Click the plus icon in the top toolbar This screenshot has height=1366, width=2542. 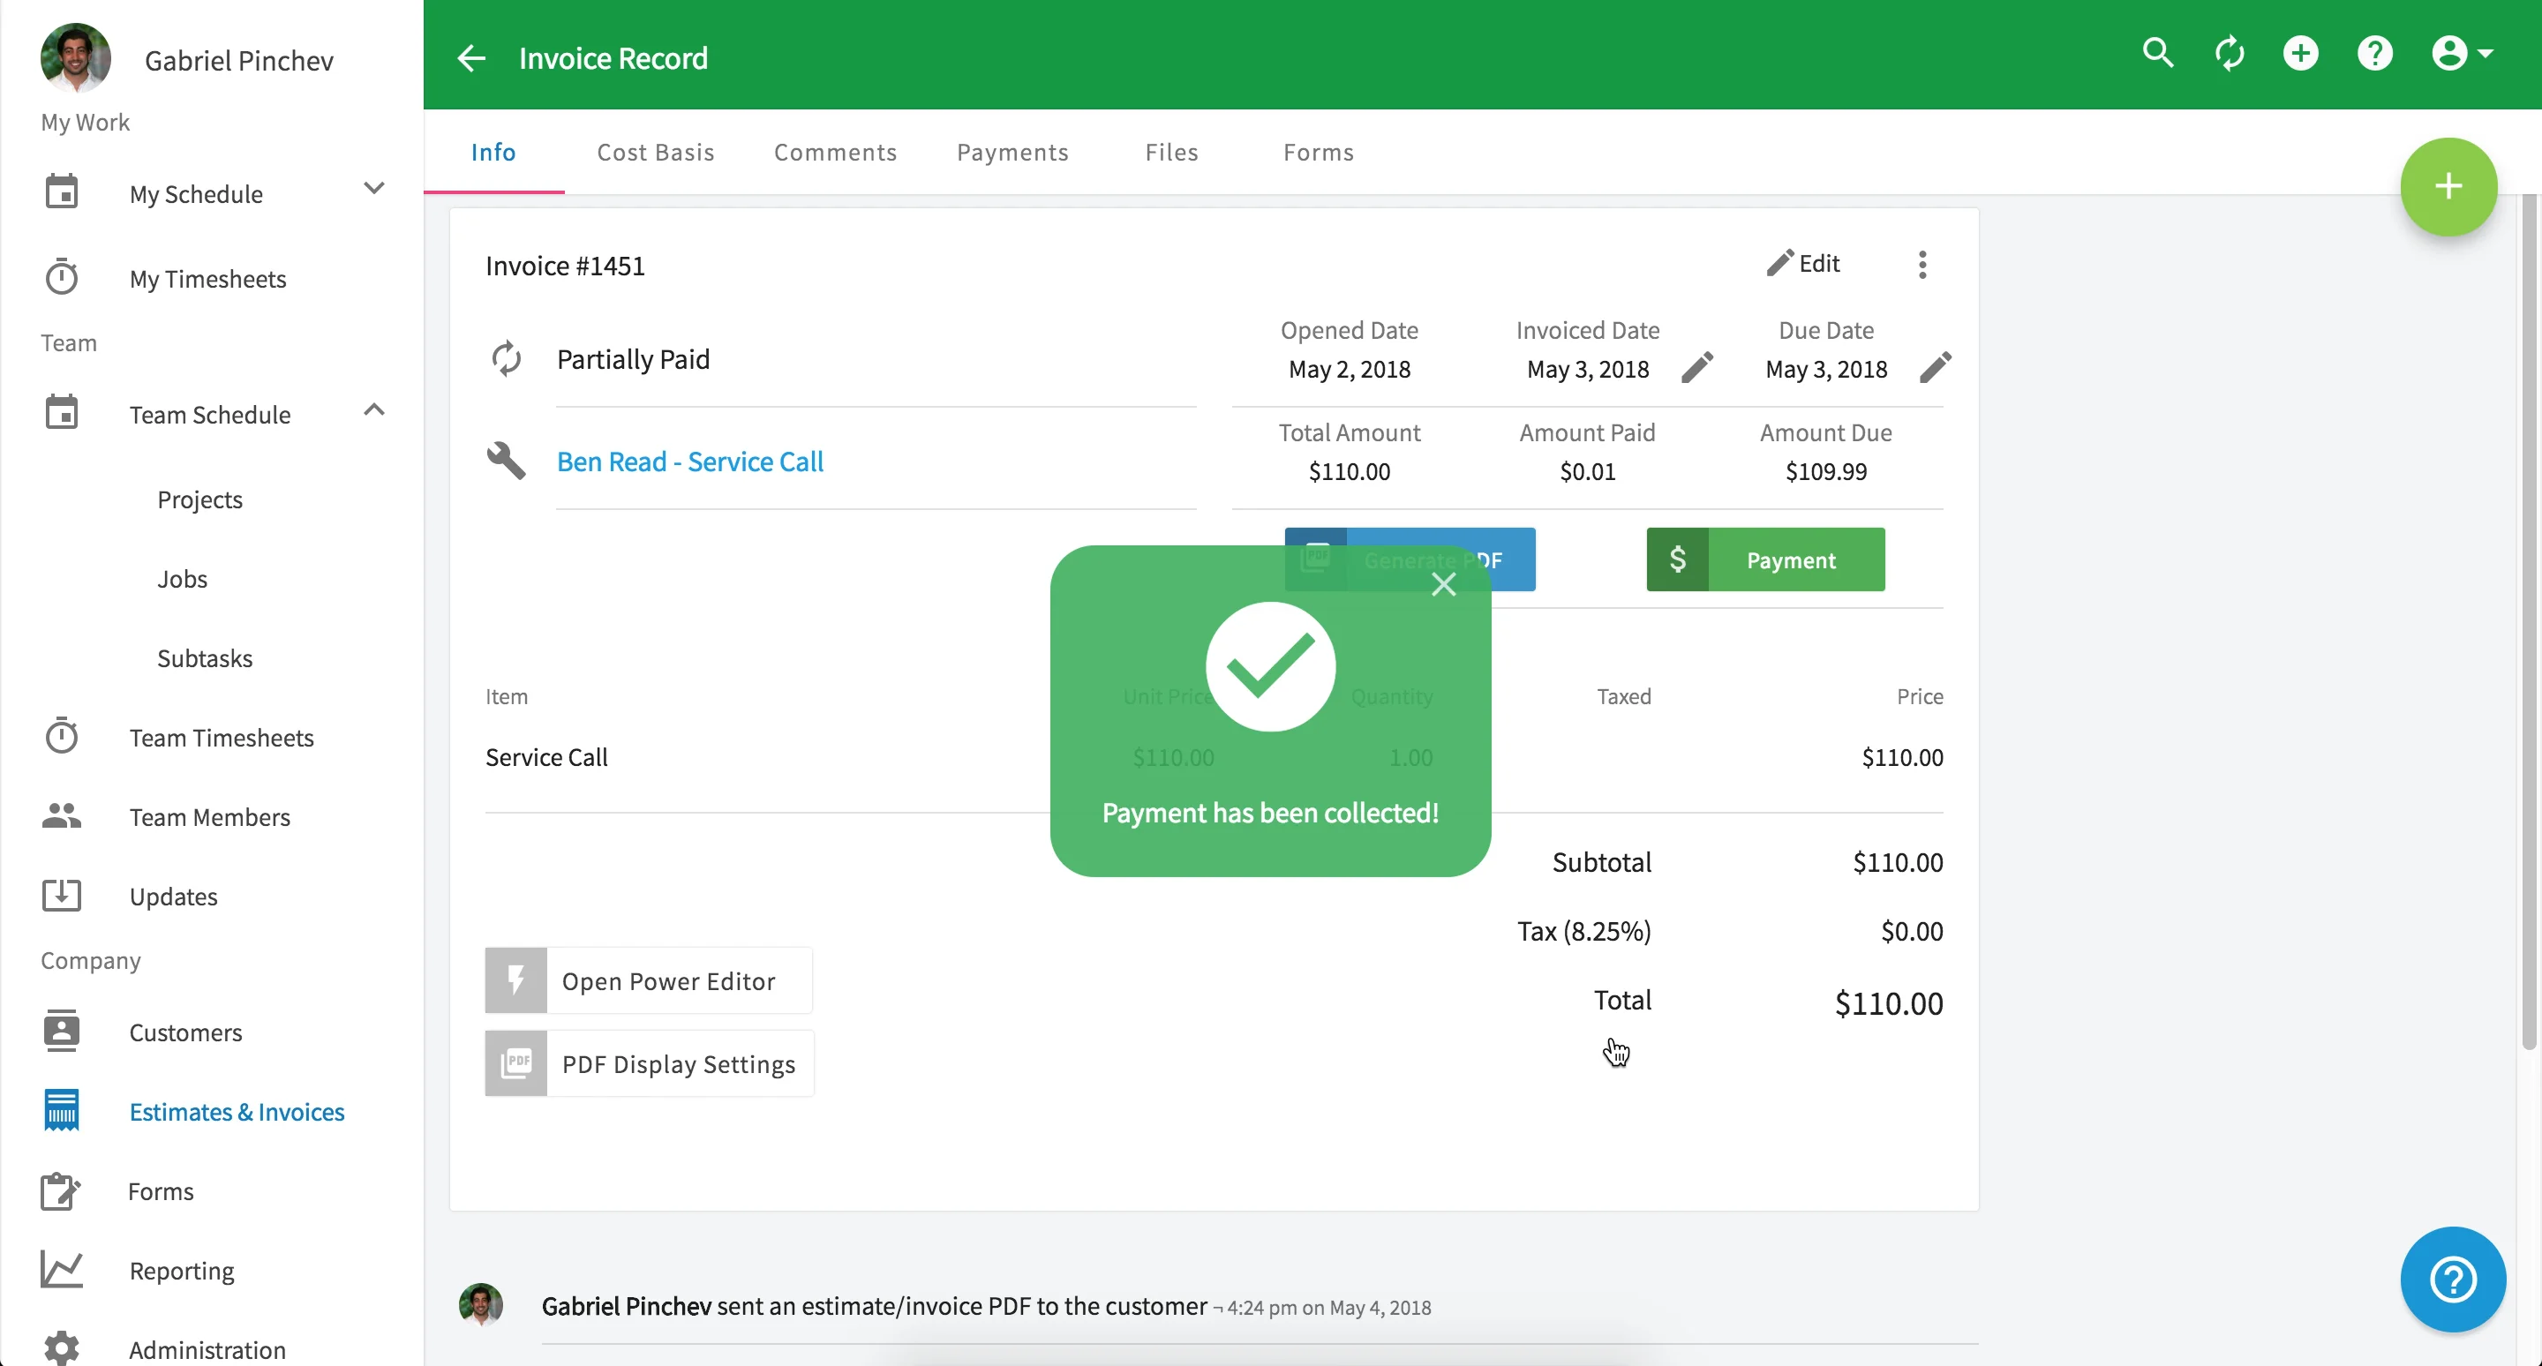tap(2300, 53)
